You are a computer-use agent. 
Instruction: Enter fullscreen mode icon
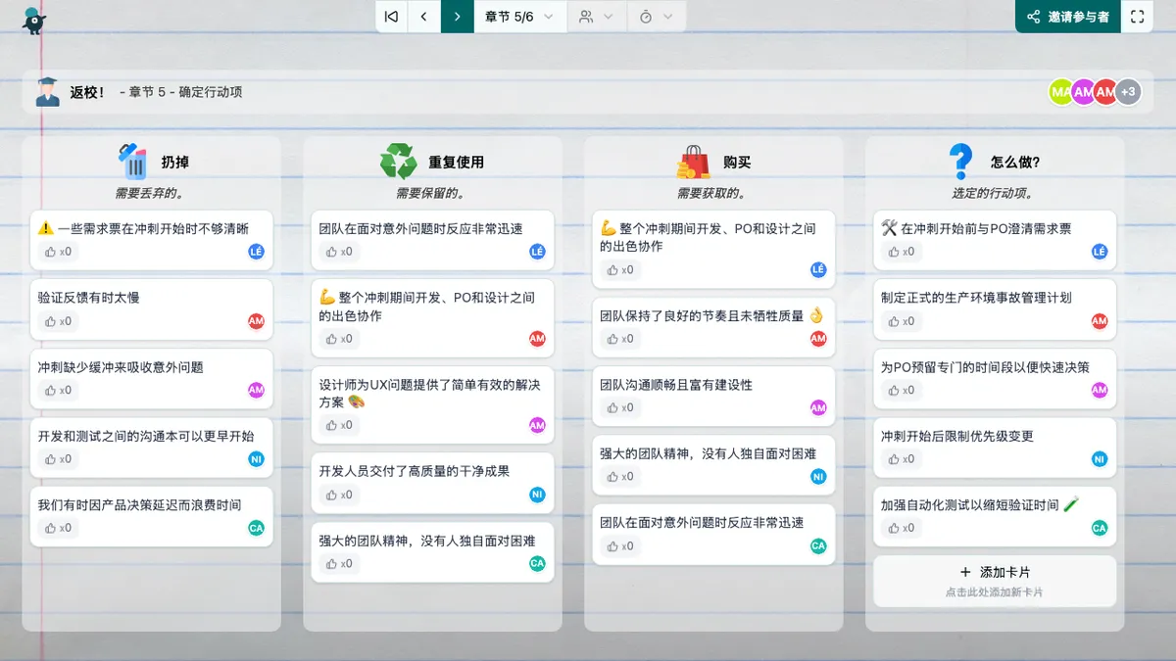coord(1137,17)
